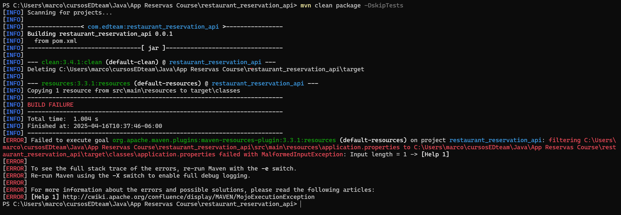Click the clean:3.4.1:clean plugin text
The height and width of the screenshot is (215, 621).
point(72,62)
